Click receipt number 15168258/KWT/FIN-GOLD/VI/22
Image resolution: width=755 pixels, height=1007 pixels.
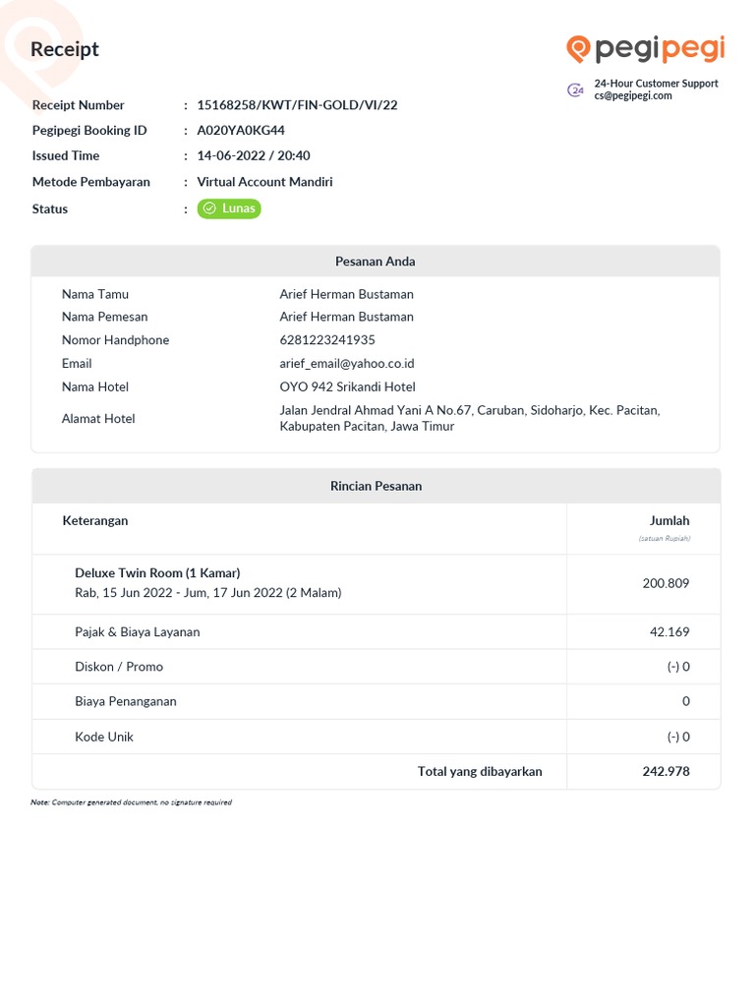pyautogui.click(x=297, y=105)
